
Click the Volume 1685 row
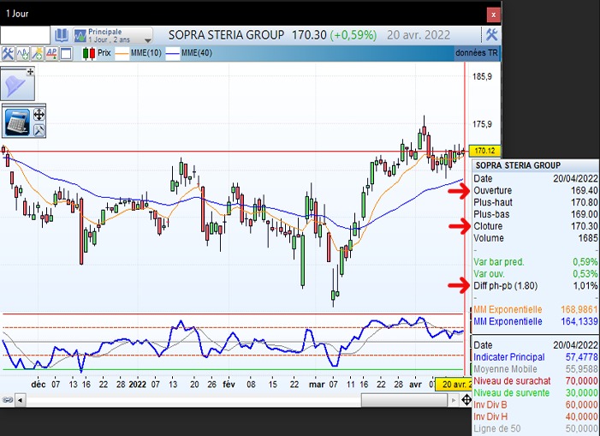tap(535, 238)
